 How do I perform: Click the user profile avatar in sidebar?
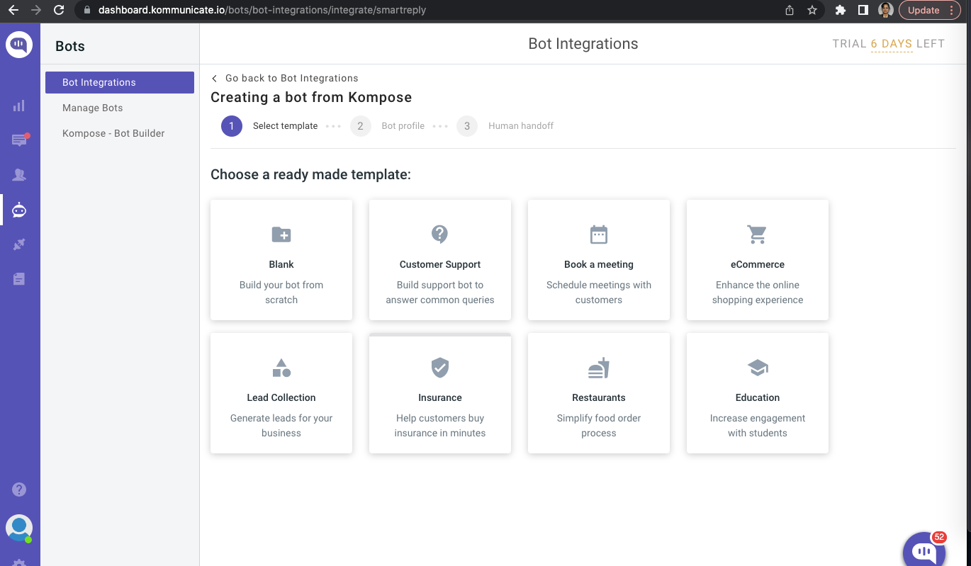19,528
